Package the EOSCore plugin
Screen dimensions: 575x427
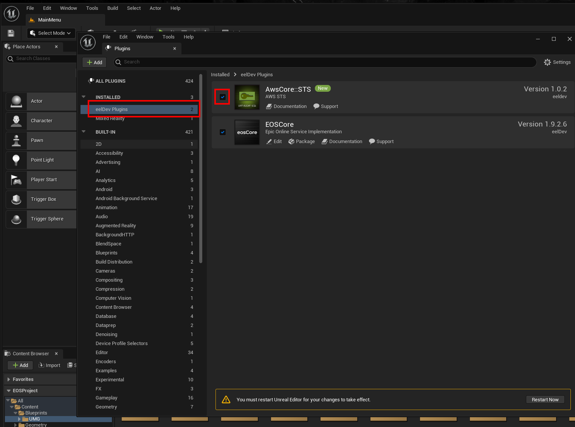301,142
